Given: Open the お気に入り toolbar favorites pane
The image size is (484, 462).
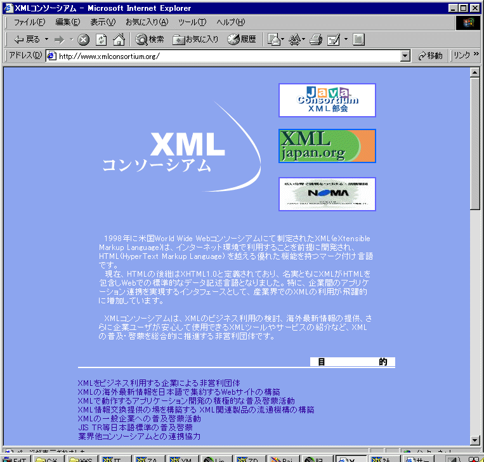Looking at the screenshot, I should point(195,39).
